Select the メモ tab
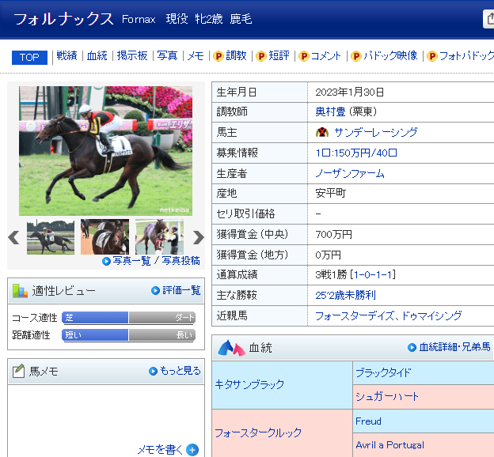494x457 pixels. 196,56
